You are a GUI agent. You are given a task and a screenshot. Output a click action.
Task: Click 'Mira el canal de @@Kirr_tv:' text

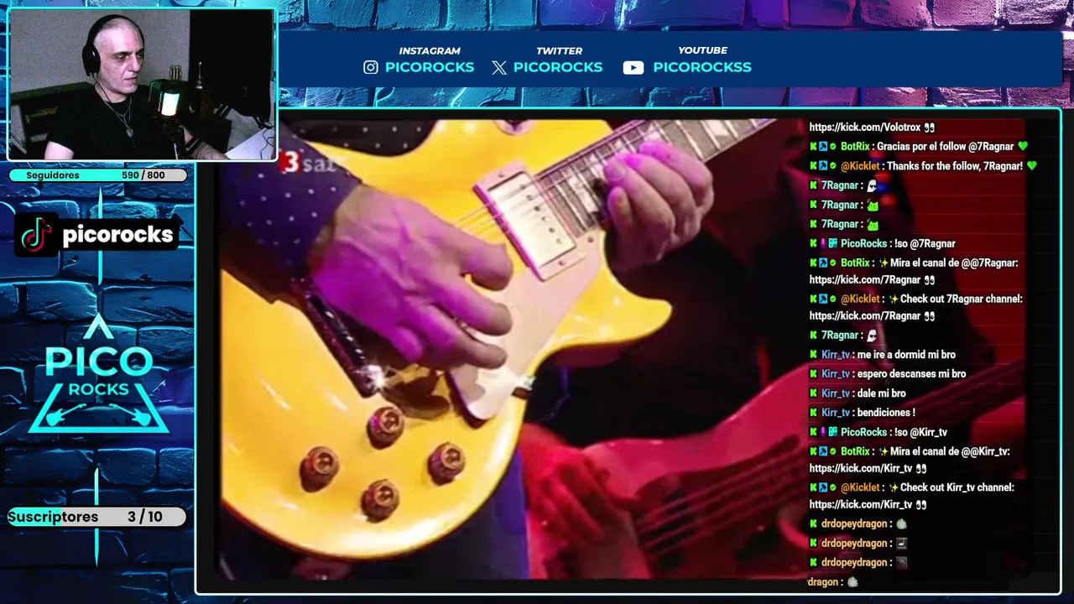tap(950, 451)
